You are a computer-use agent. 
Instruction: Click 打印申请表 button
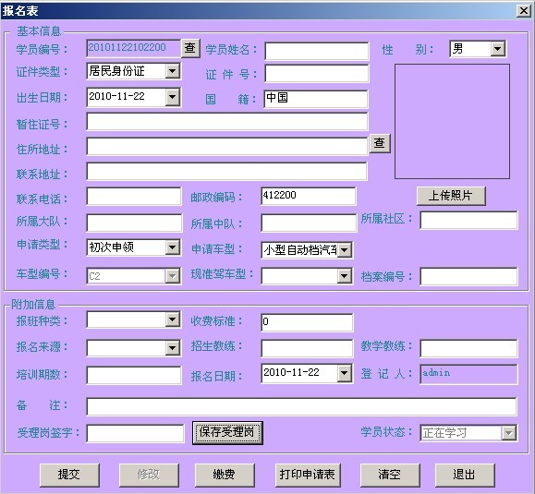pos(308,475)
